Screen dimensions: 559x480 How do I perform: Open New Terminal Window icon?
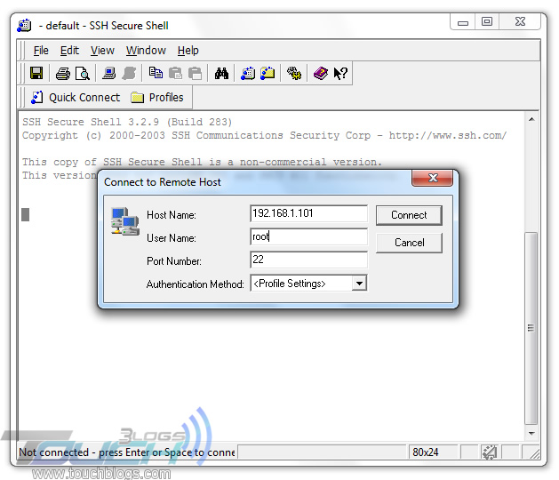point(248,74)
